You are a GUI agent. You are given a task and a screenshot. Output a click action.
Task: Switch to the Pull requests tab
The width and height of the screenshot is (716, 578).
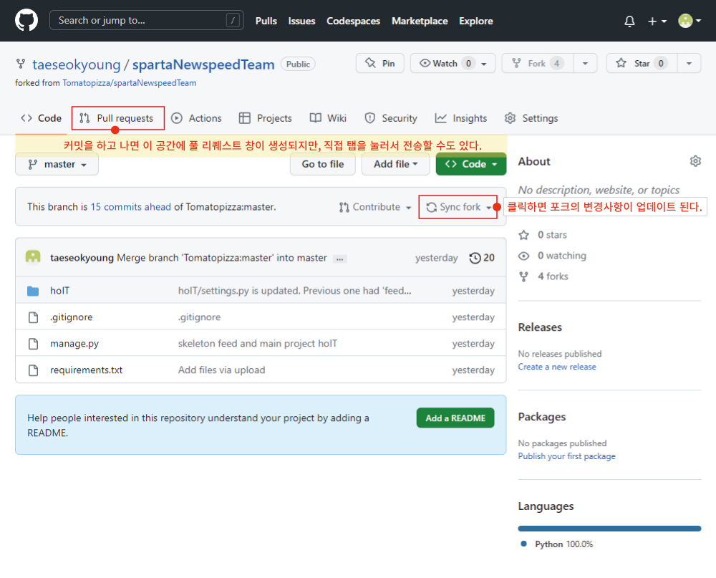117,118
